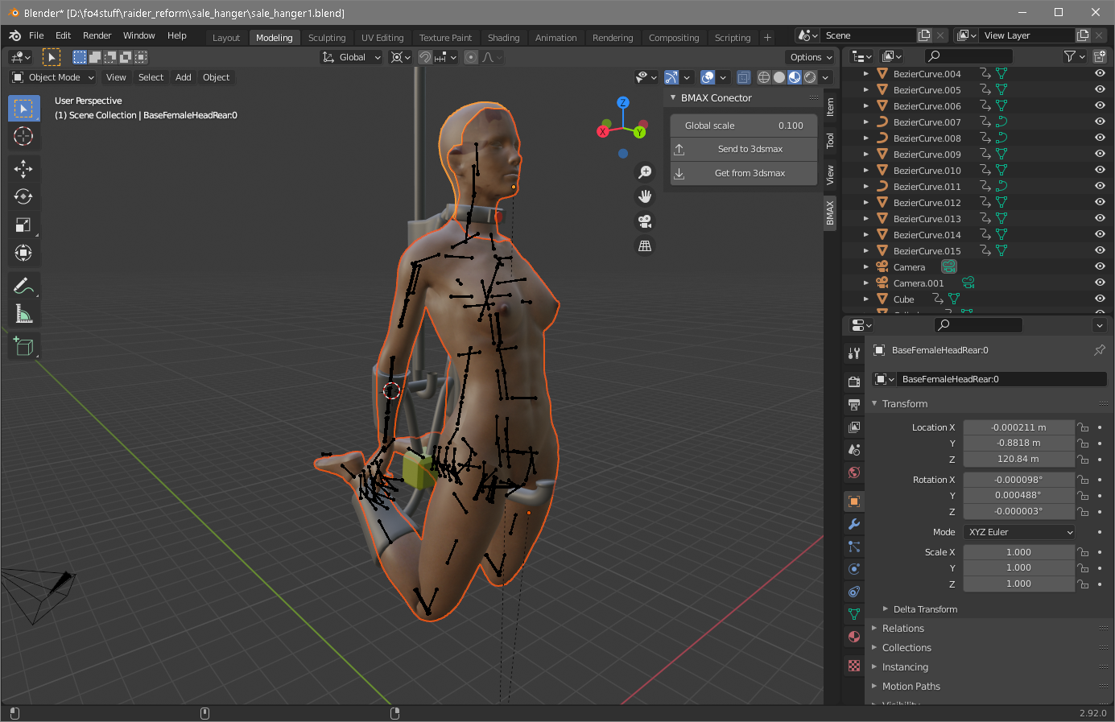Open the viewport Select menu
Screen dimensions: 1115x722
coord(151,77)
